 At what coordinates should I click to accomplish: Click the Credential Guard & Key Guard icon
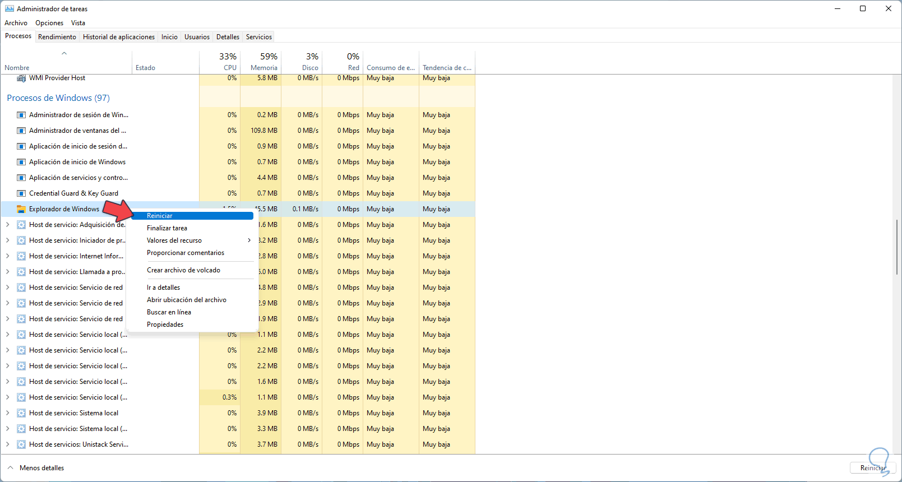tap(21, 193)
